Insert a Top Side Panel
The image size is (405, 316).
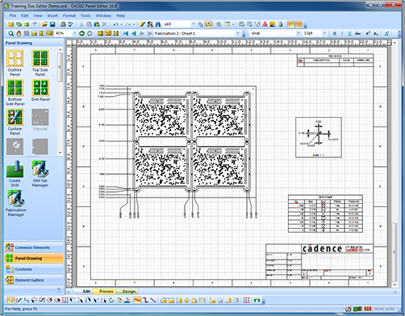(40, 63)
